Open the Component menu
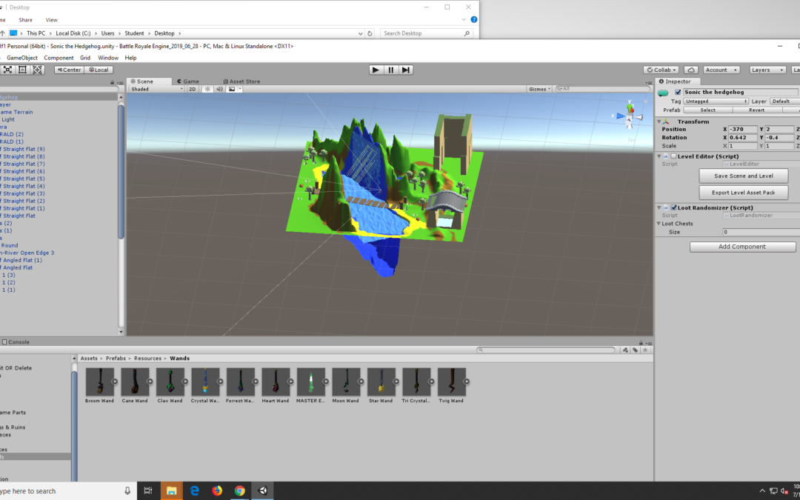This screenshot has height=500, width=800. pyautogui.click(x=59, y=58)
